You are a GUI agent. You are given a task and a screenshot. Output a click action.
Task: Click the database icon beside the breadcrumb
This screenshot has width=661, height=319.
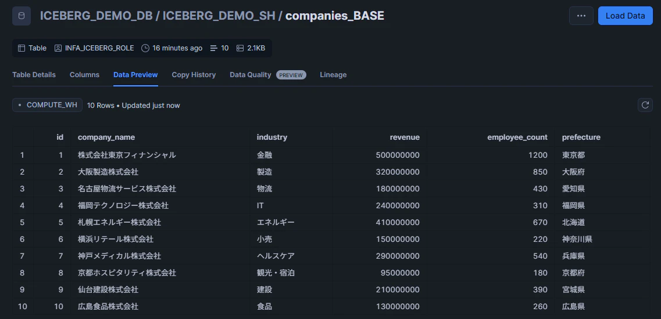click(22, 16)
